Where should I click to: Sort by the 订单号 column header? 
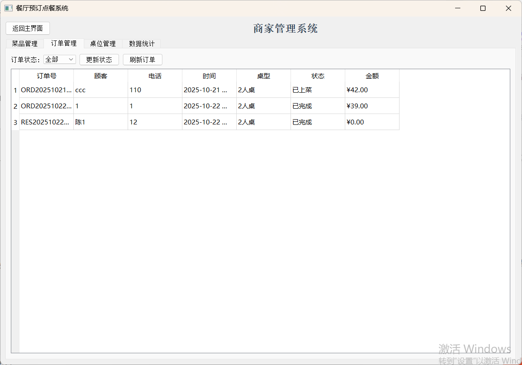tap(46, 76)
